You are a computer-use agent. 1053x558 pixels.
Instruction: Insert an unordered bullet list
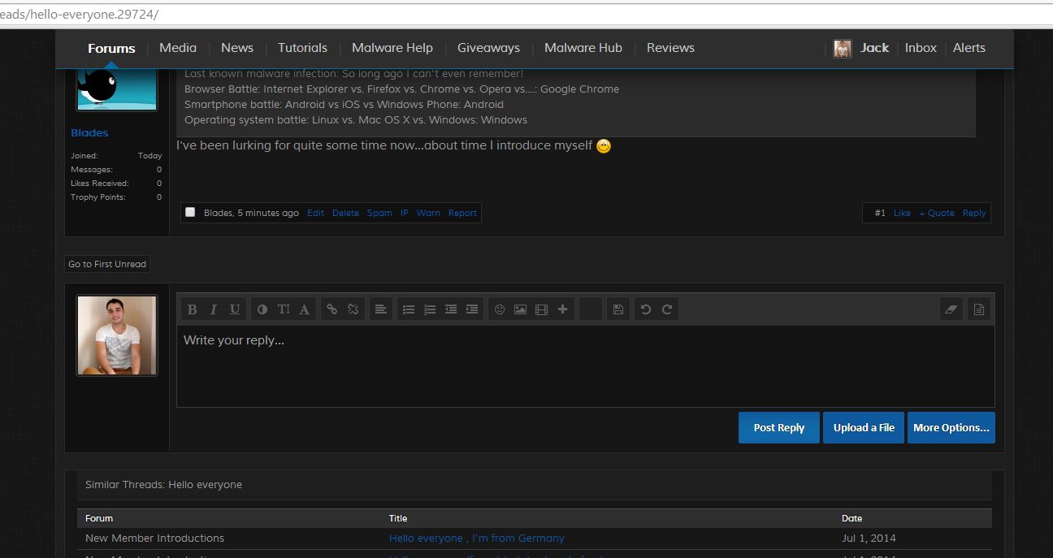click(x=409, y=309)
